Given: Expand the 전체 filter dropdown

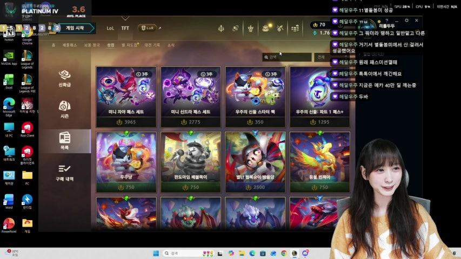Looking at the screenshot, I should tap(331, 57).
